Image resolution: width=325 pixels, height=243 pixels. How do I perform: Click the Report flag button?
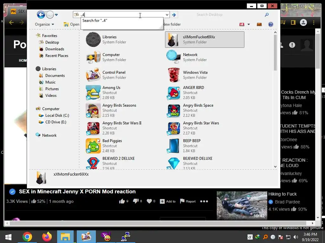(188, 201)
